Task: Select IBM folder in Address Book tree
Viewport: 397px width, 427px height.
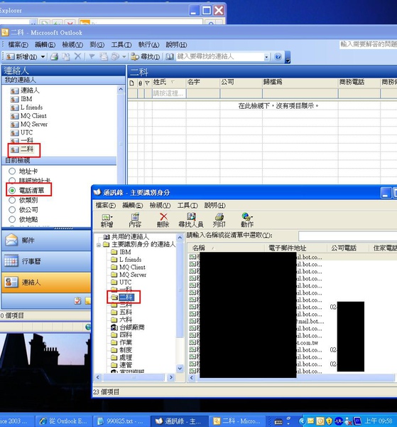Action: (121, 252)
